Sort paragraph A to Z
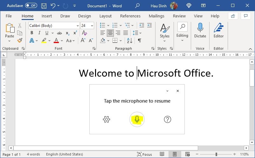The image size is (255, 158). [129, 41]
